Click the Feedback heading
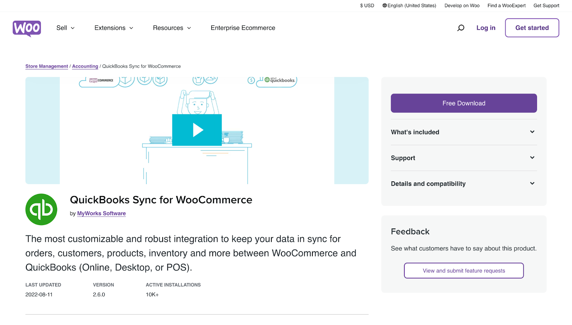Screen dimensions: 572x325 [410, 232]
